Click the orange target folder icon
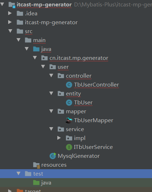This screenshot has width=152, height=192. coord(20,191)
